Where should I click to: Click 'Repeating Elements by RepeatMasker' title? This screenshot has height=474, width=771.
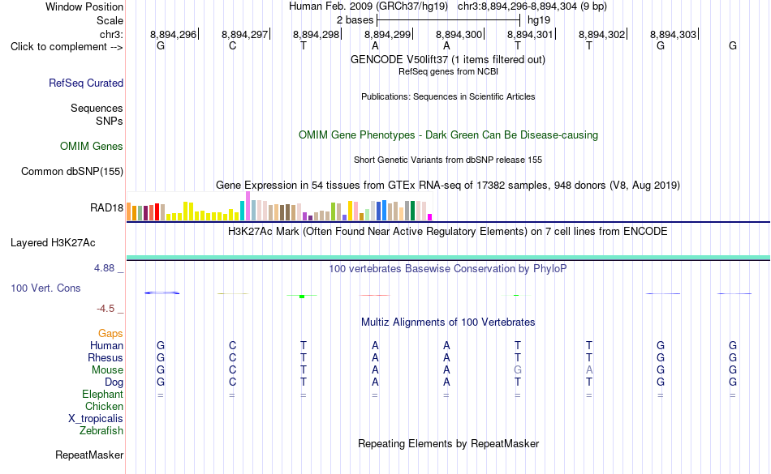coord(448,443)
